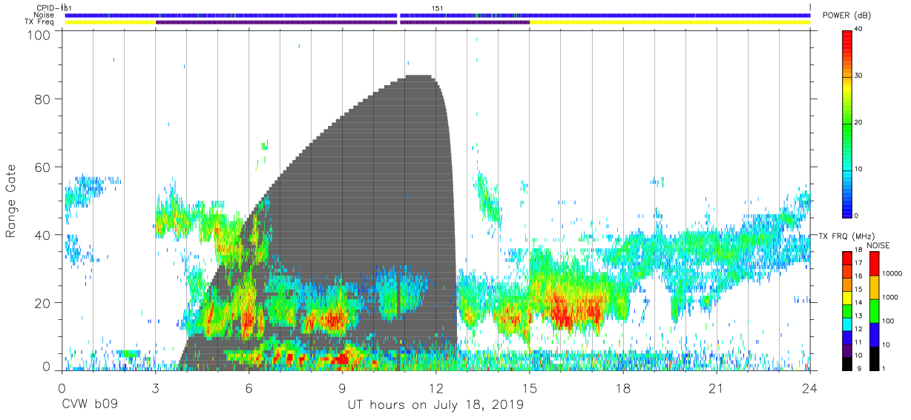
Task: Click the 24 tick on UT hours axis
Action: point(810,387)
